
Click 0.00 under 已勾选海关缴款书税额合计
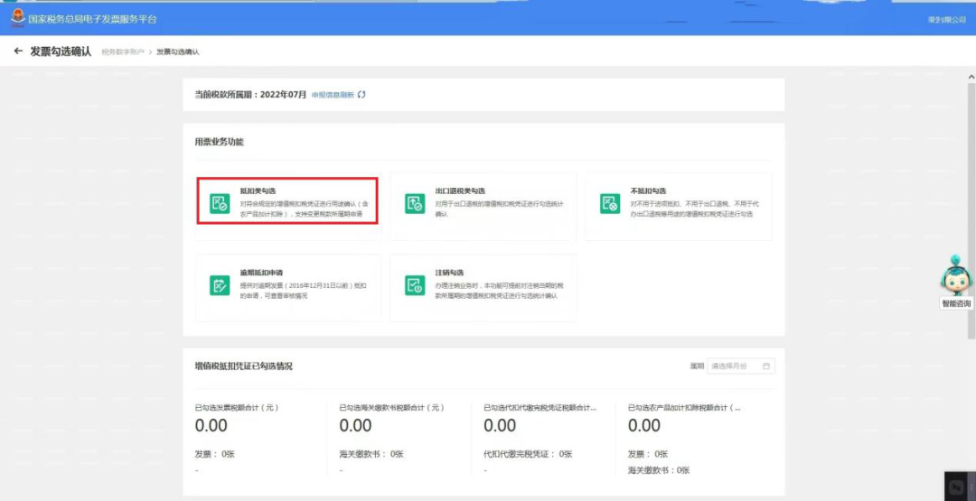(x=355, y=426)
